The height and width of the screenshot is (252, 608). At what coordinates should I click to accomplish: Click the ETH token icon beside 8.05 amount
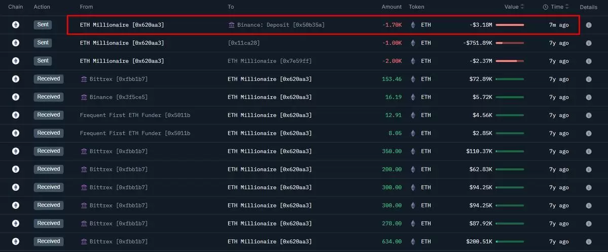pos(413,133)
